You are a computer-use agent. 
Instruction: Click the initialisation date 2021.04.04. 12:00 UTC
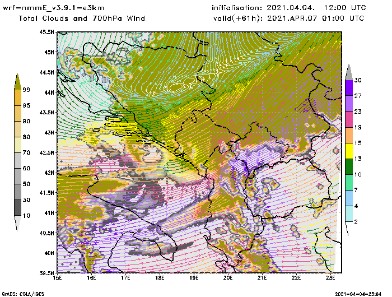click(316, 8)
